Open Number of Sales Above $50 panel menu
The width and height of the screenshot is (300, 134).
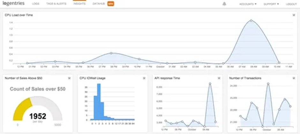(69, 78)
